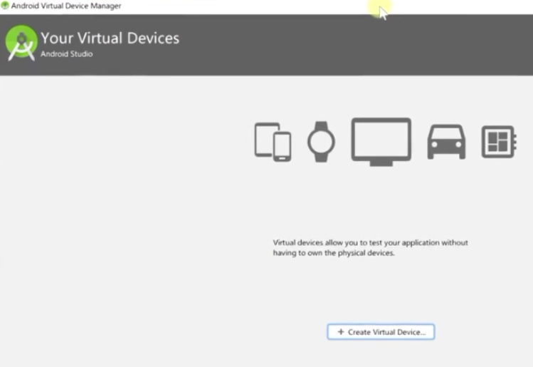Click the Wear OS watch icon
This screenshot has height=367, width=533.
tap(321, 142)
